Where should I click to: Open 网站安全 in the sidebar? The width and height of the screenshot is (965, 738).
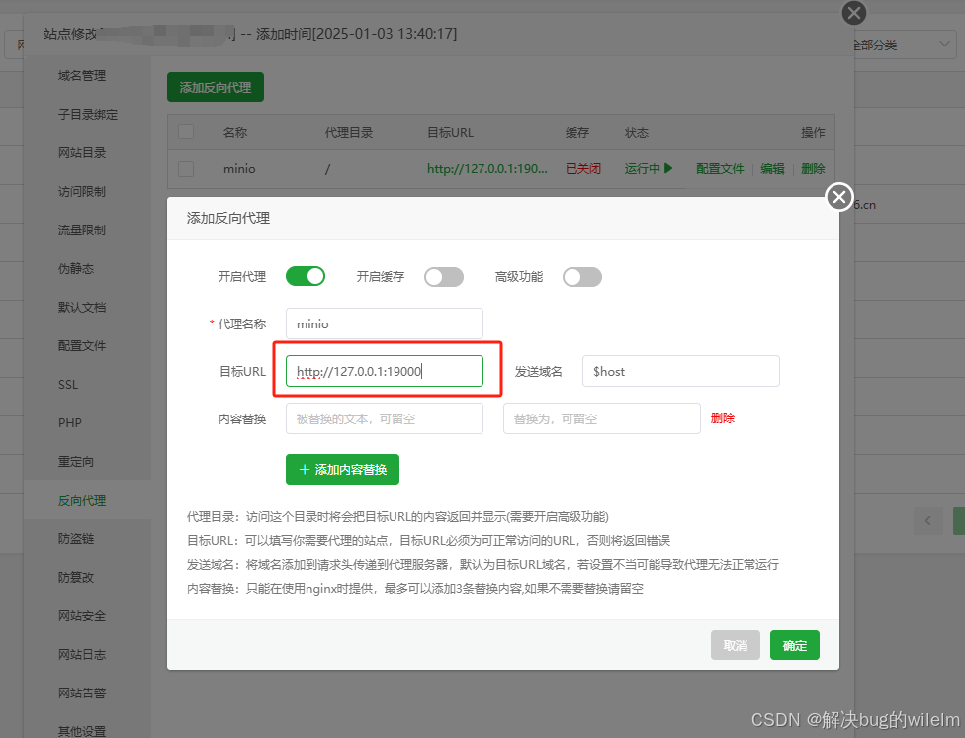(x=82, y=616)
